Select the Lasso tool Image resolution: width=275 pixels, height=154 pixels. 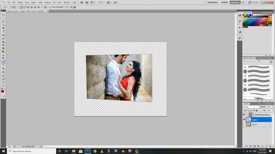(3, 21)
